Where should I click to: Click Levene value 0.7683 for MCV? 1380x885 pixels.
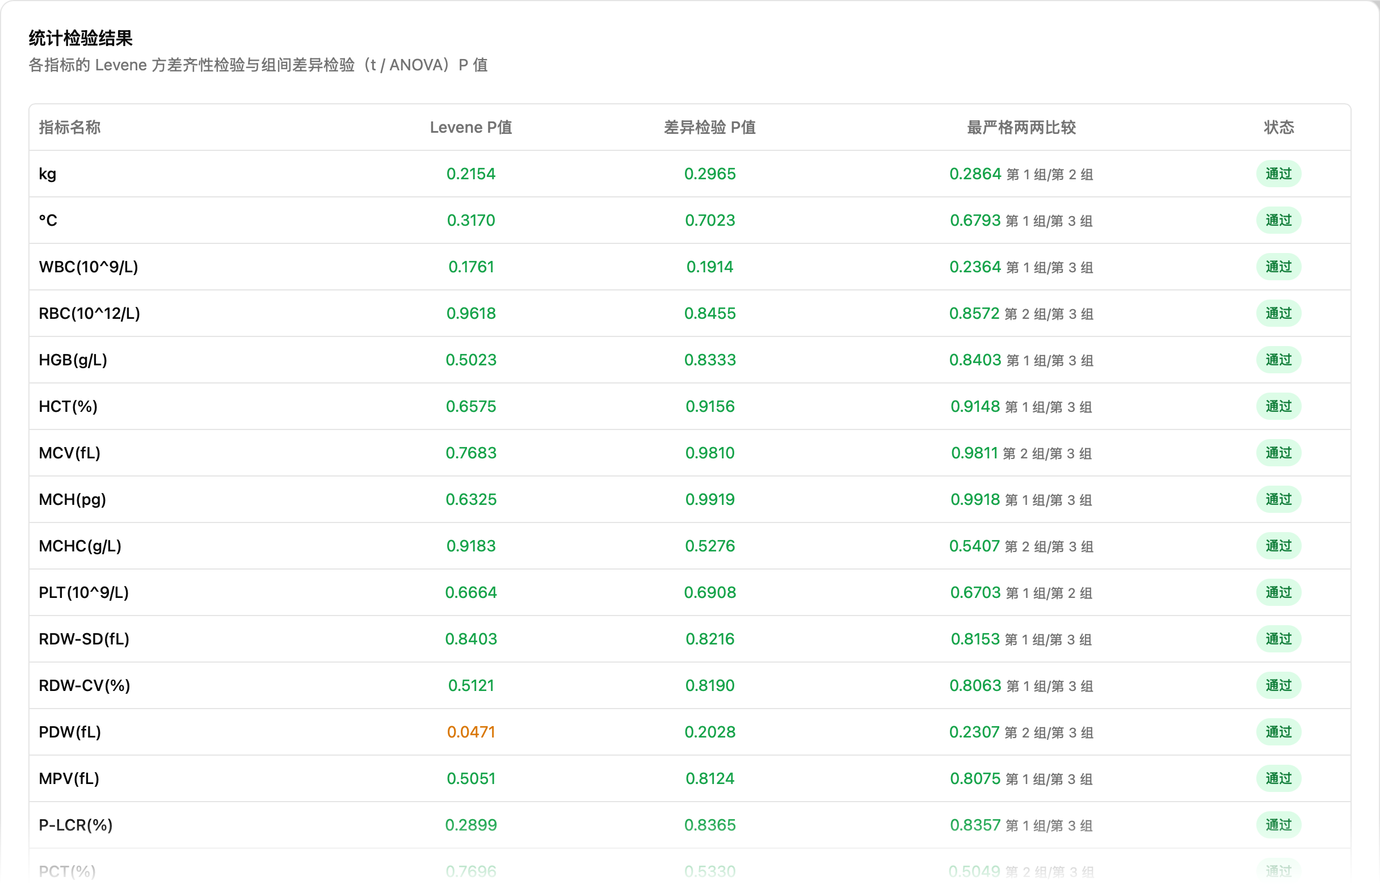pyautogui.click(x=471, y=453)
